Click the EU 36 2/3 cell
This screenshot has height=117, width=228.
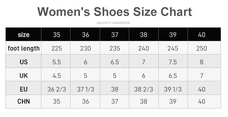[x=57, y=89]
